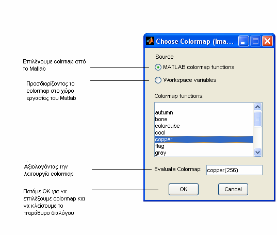Pick cool from the colormap functions
277x235 pixels.
(204, 132)
